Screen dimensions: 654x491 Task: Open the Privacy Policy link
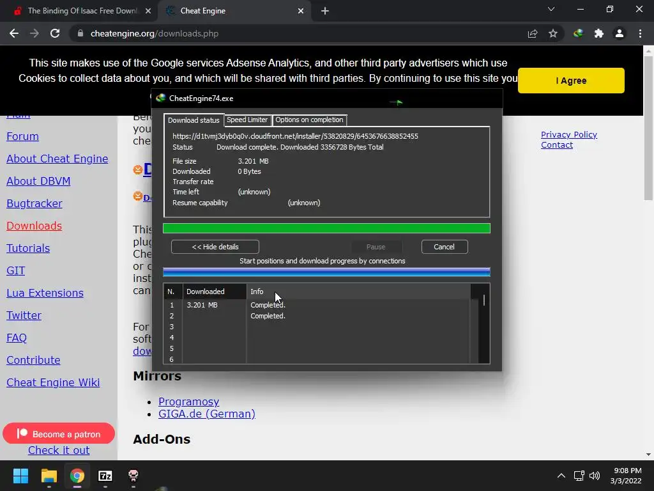coord(569,134)
